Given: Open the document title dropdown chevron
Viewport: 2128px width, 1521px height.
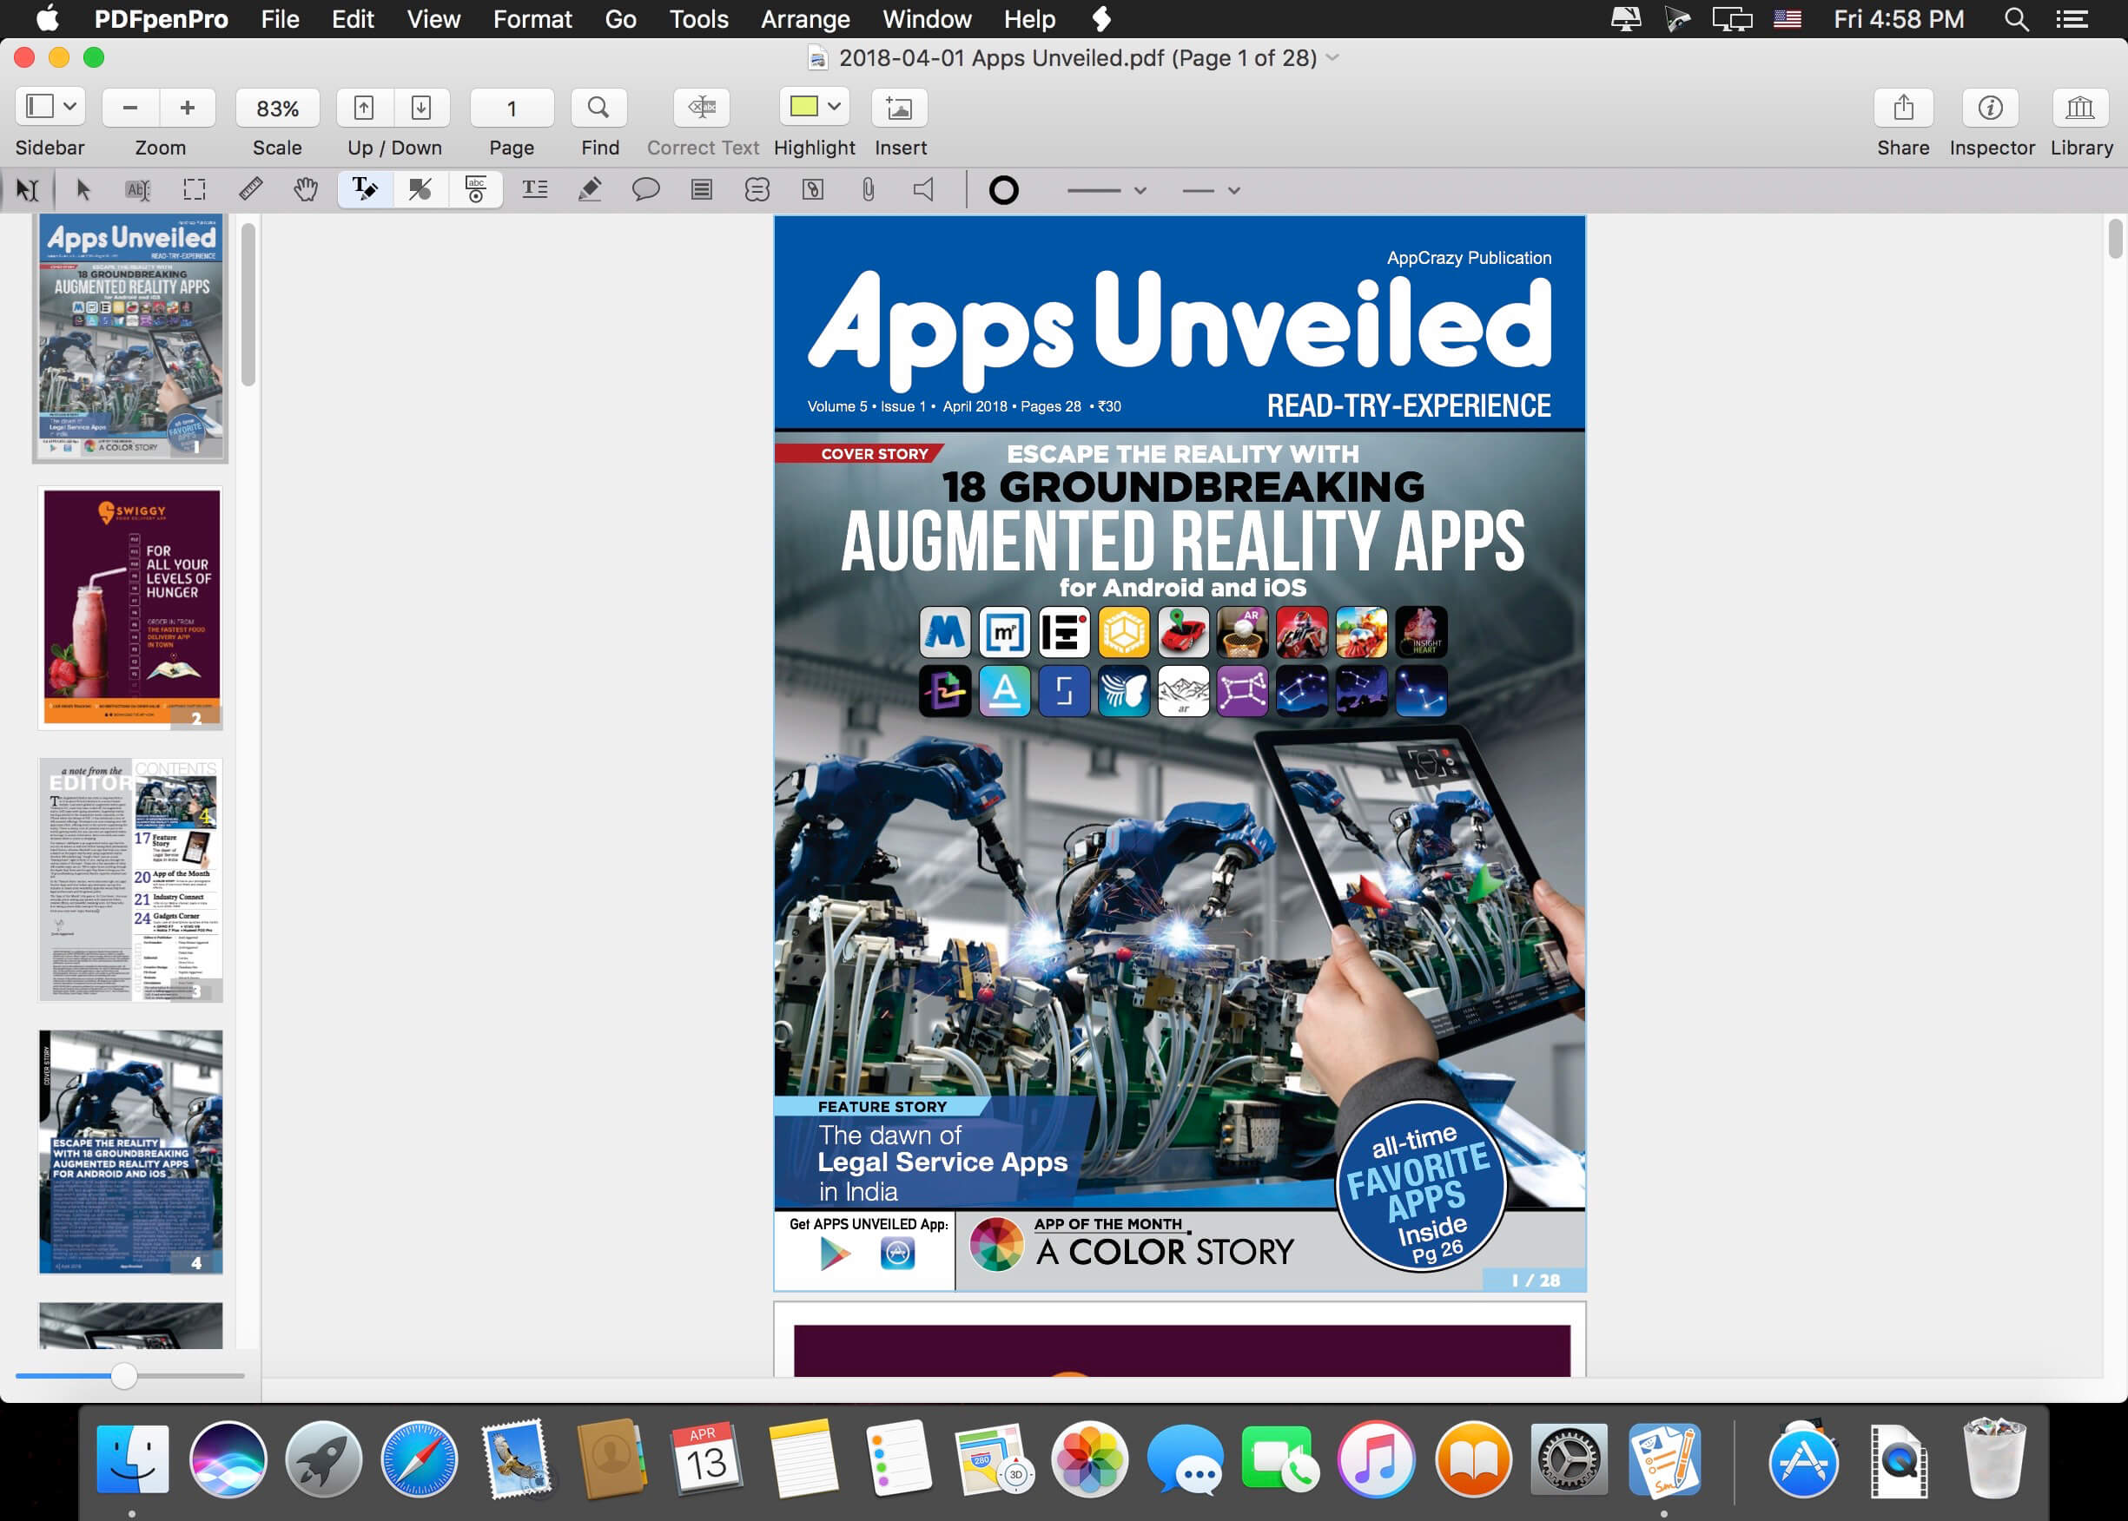Looking at the screenshot, I should coord(1333,58).
